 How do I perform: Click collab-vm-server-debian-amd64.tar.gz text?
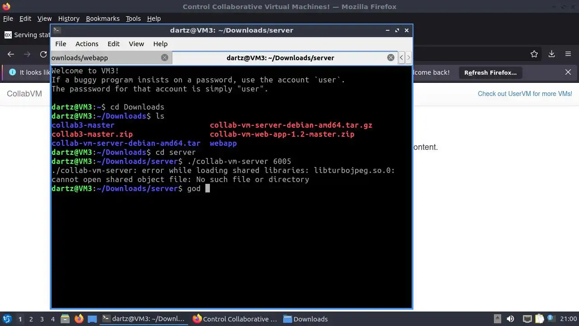(291, 125)
